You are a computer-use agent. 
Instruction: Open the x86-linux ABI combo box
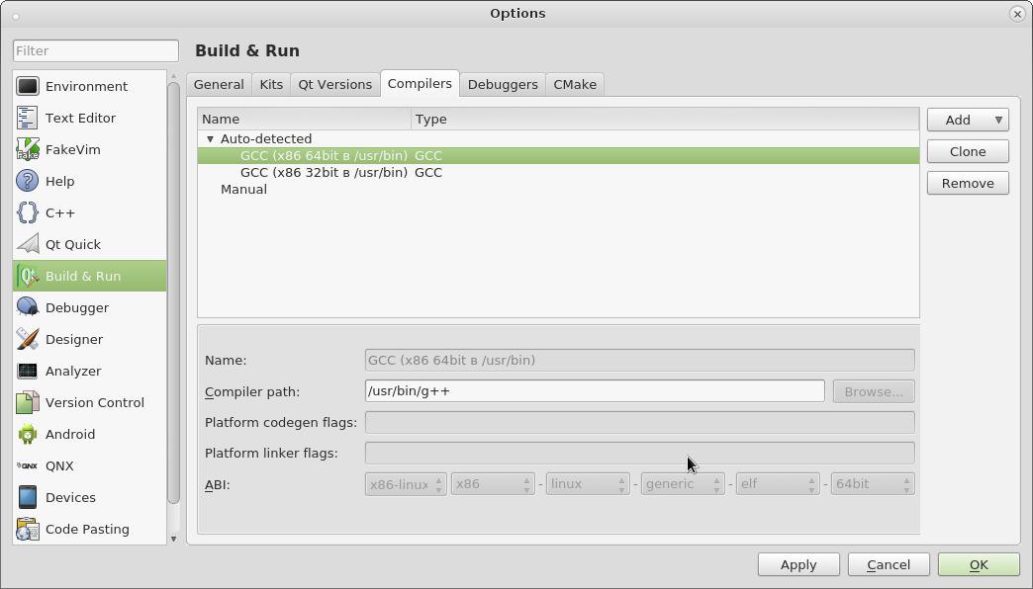406,483
